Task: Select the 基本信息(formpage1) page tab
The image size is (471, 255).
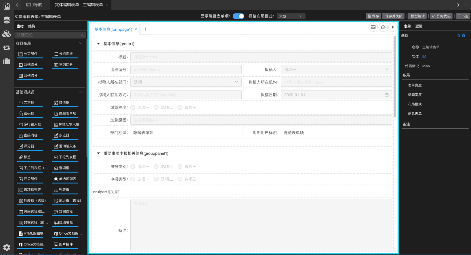Action: (x=113, y=29)
